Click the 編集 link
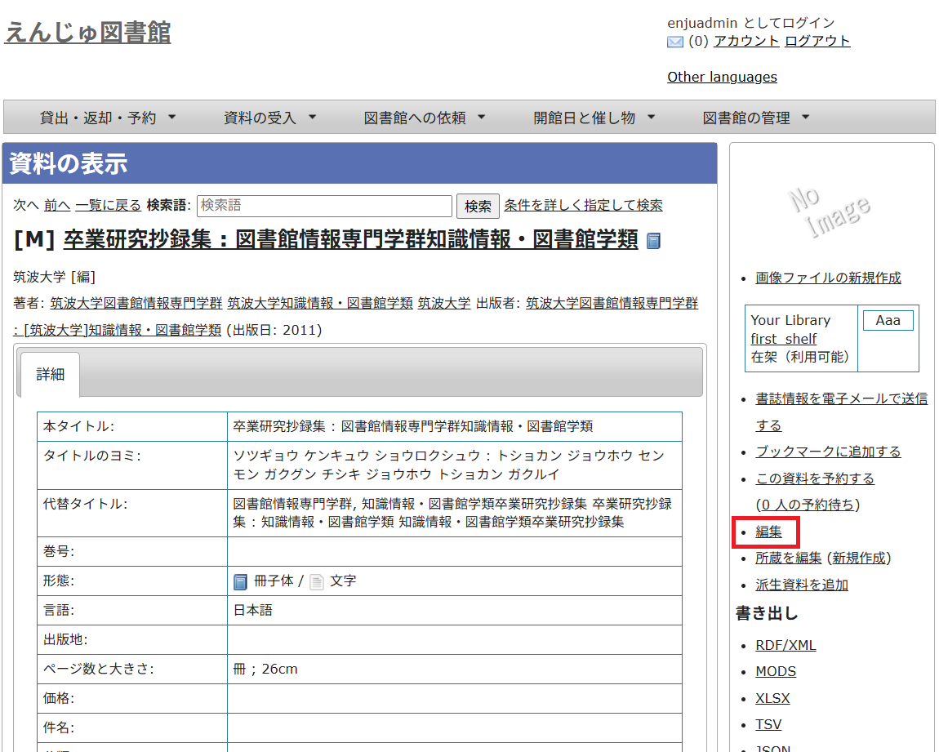 click(x=768, y=532)
